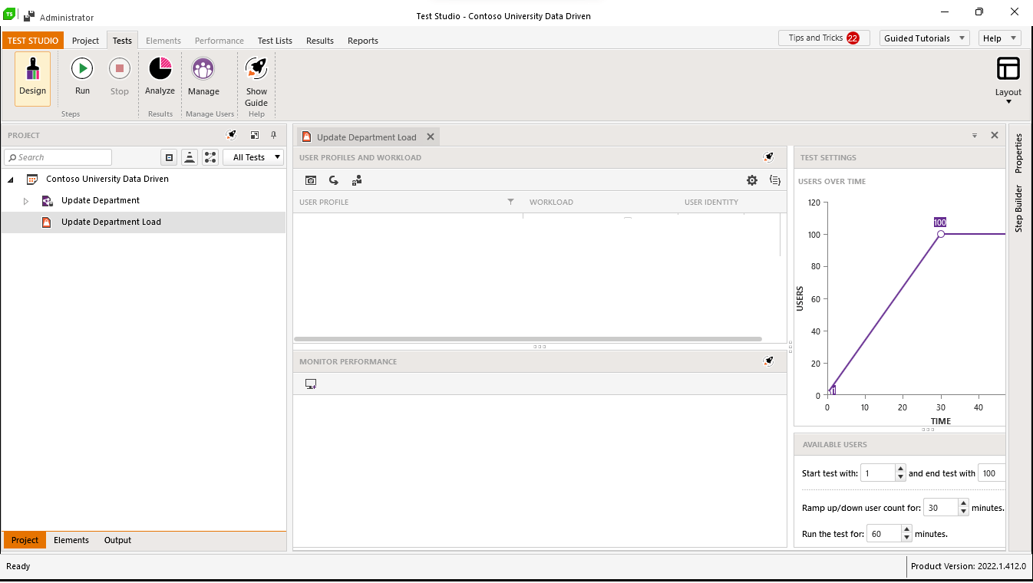Click the end test with users field
The image size is (1033, 583).
(x=992, y=473)
